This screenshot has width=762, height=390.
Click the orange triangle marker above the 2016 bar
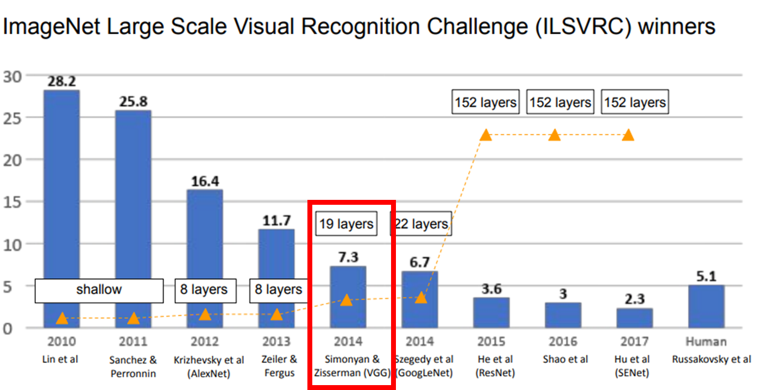tap(555, 135)
